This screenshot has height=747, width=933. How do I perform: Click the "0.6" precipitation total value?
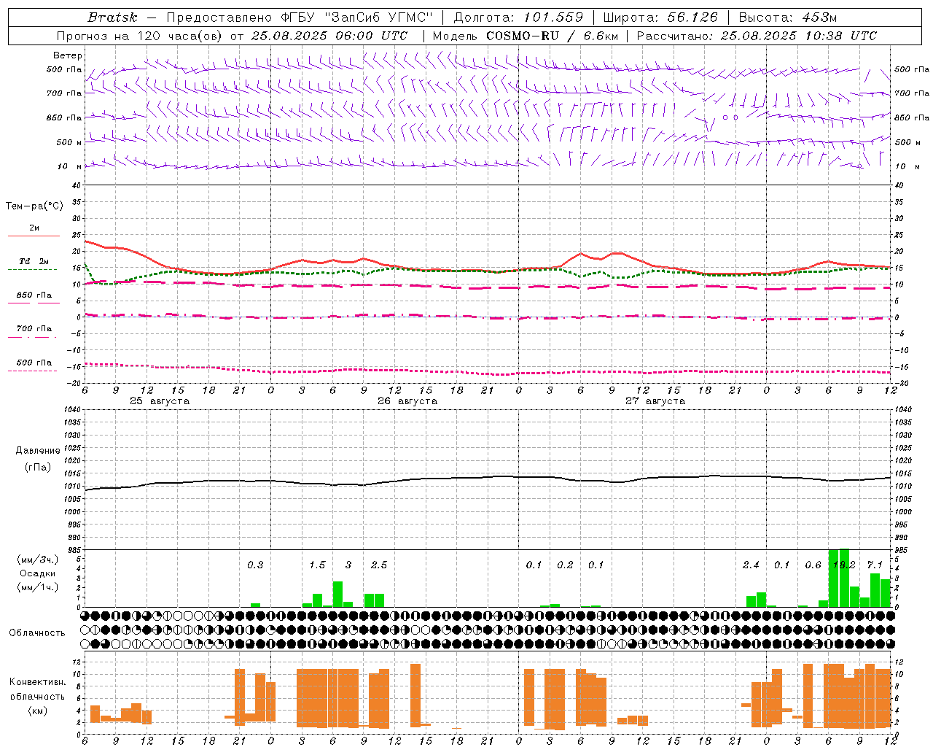(813, 565)
